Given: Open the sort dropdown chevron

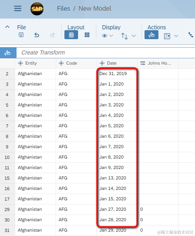Looking at the screenshot, I should pos(134,36).
